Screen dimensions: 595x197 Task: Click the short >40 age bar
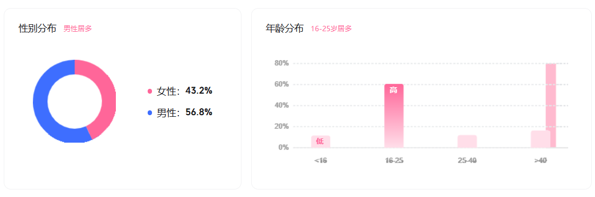click(x=541, y=139)
